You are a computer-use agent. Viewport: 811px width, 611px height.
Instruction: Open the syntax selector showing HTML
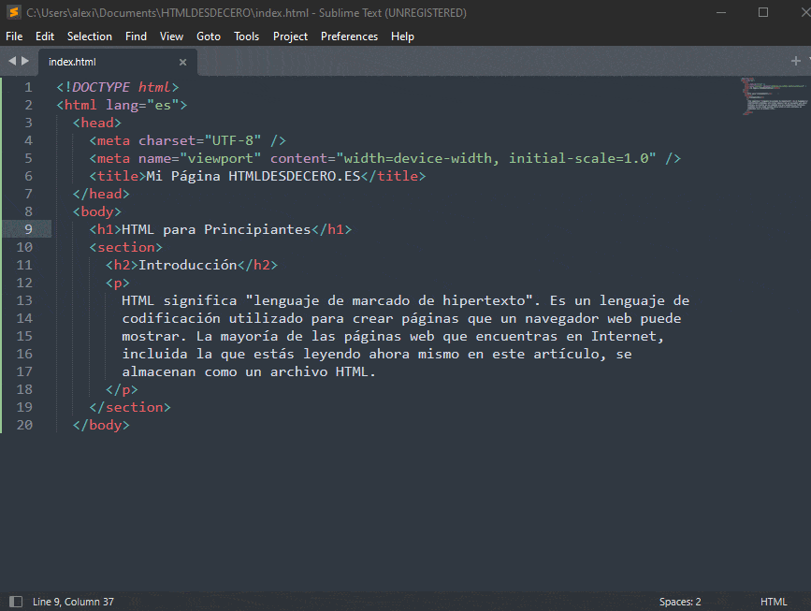pos(775,602)
